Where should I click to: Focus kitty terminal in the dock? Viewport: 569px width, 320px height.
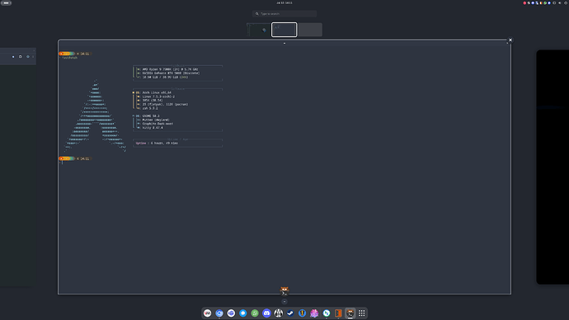click(x=350, y=313)
